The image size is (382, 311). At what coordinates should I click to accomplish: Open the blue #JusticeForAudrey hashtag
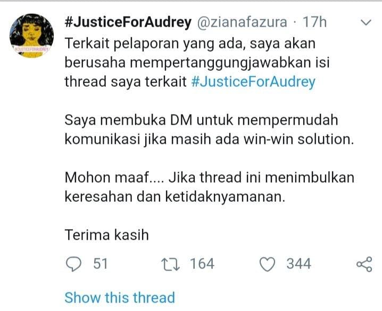253,81
